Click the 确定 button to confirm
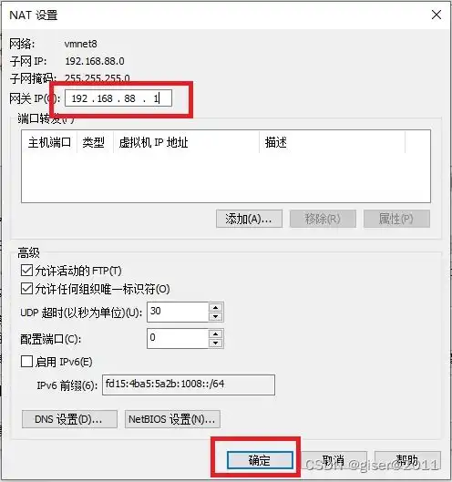The image size is (452, 482). (x=260, y=460)
